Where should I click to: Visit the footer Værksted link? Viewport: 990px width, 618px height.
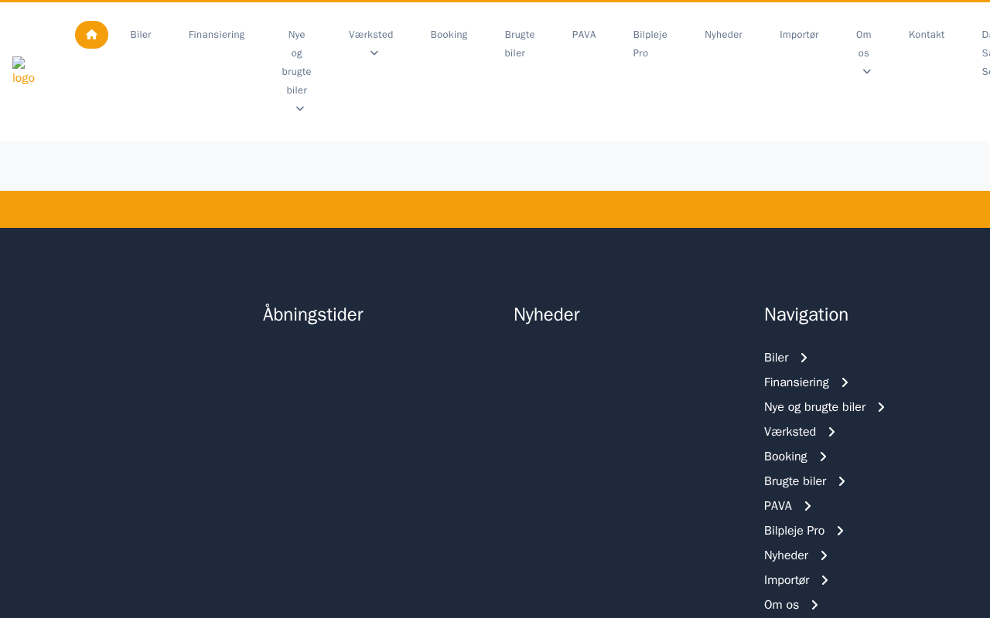pyautogui.click(x=790, y=432)
